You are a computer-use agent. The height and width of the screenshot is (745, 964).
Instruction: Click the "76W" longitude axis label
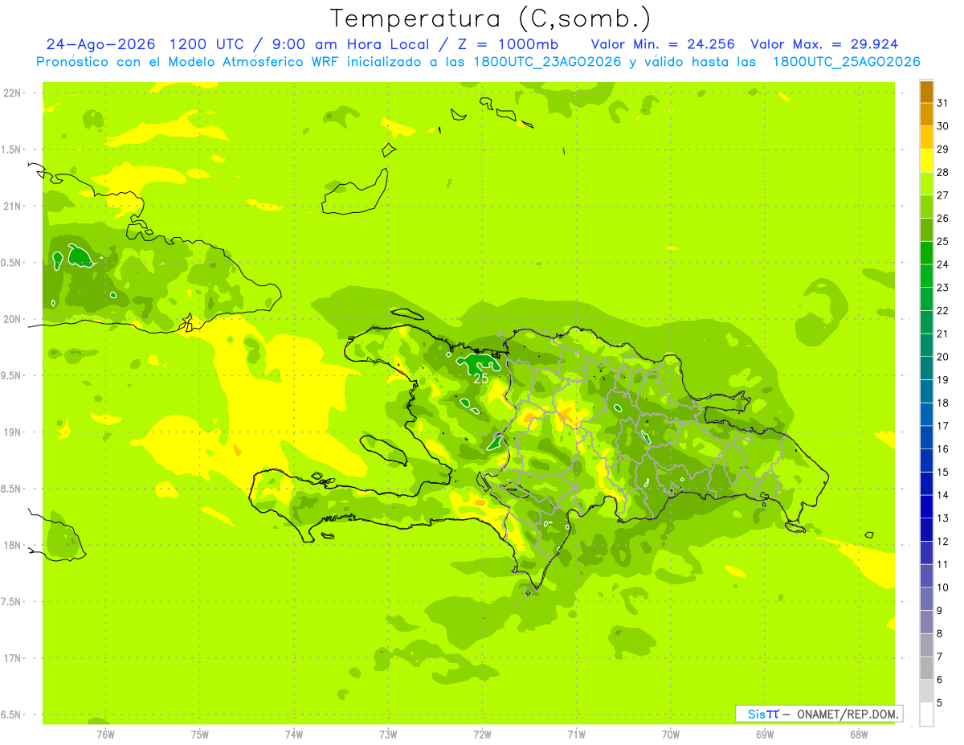(x=105, y=735)
